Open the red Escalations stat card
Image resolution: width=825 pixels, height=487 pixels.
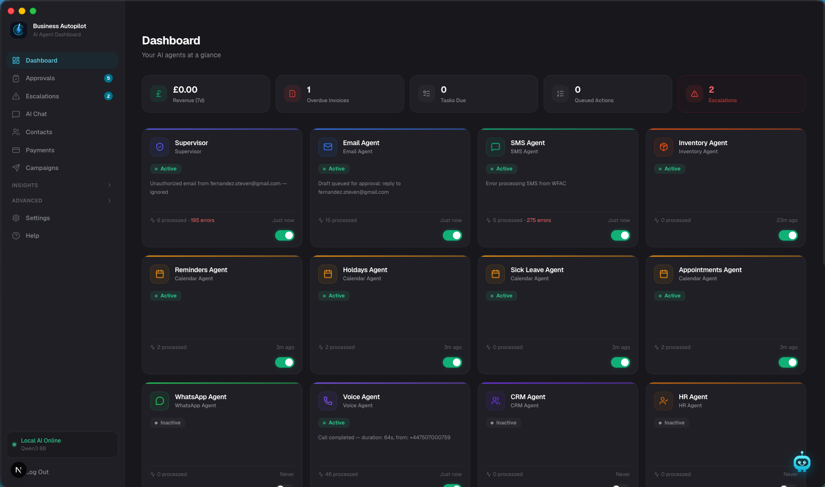[x=742, y=94]
